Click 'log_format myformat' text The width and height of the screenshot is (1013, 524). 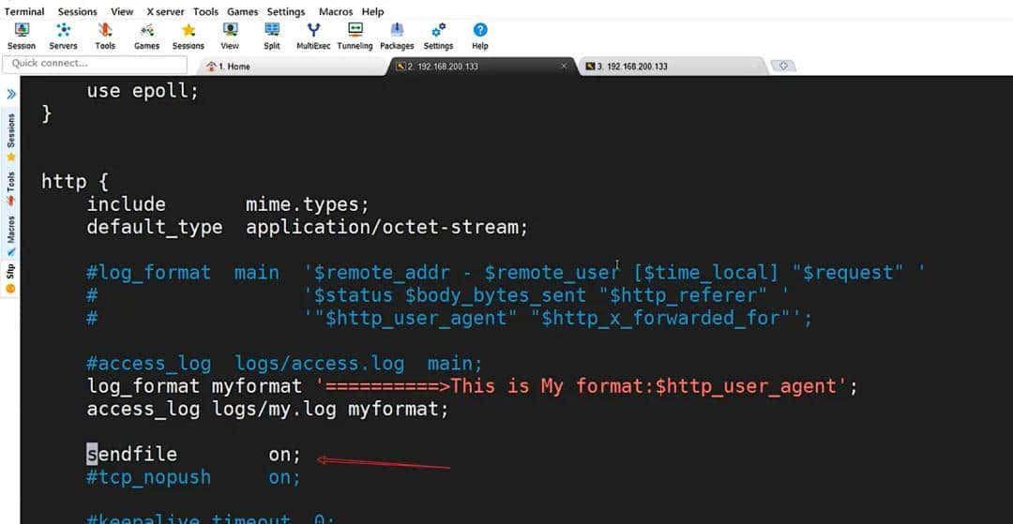(x=194, y=386)
